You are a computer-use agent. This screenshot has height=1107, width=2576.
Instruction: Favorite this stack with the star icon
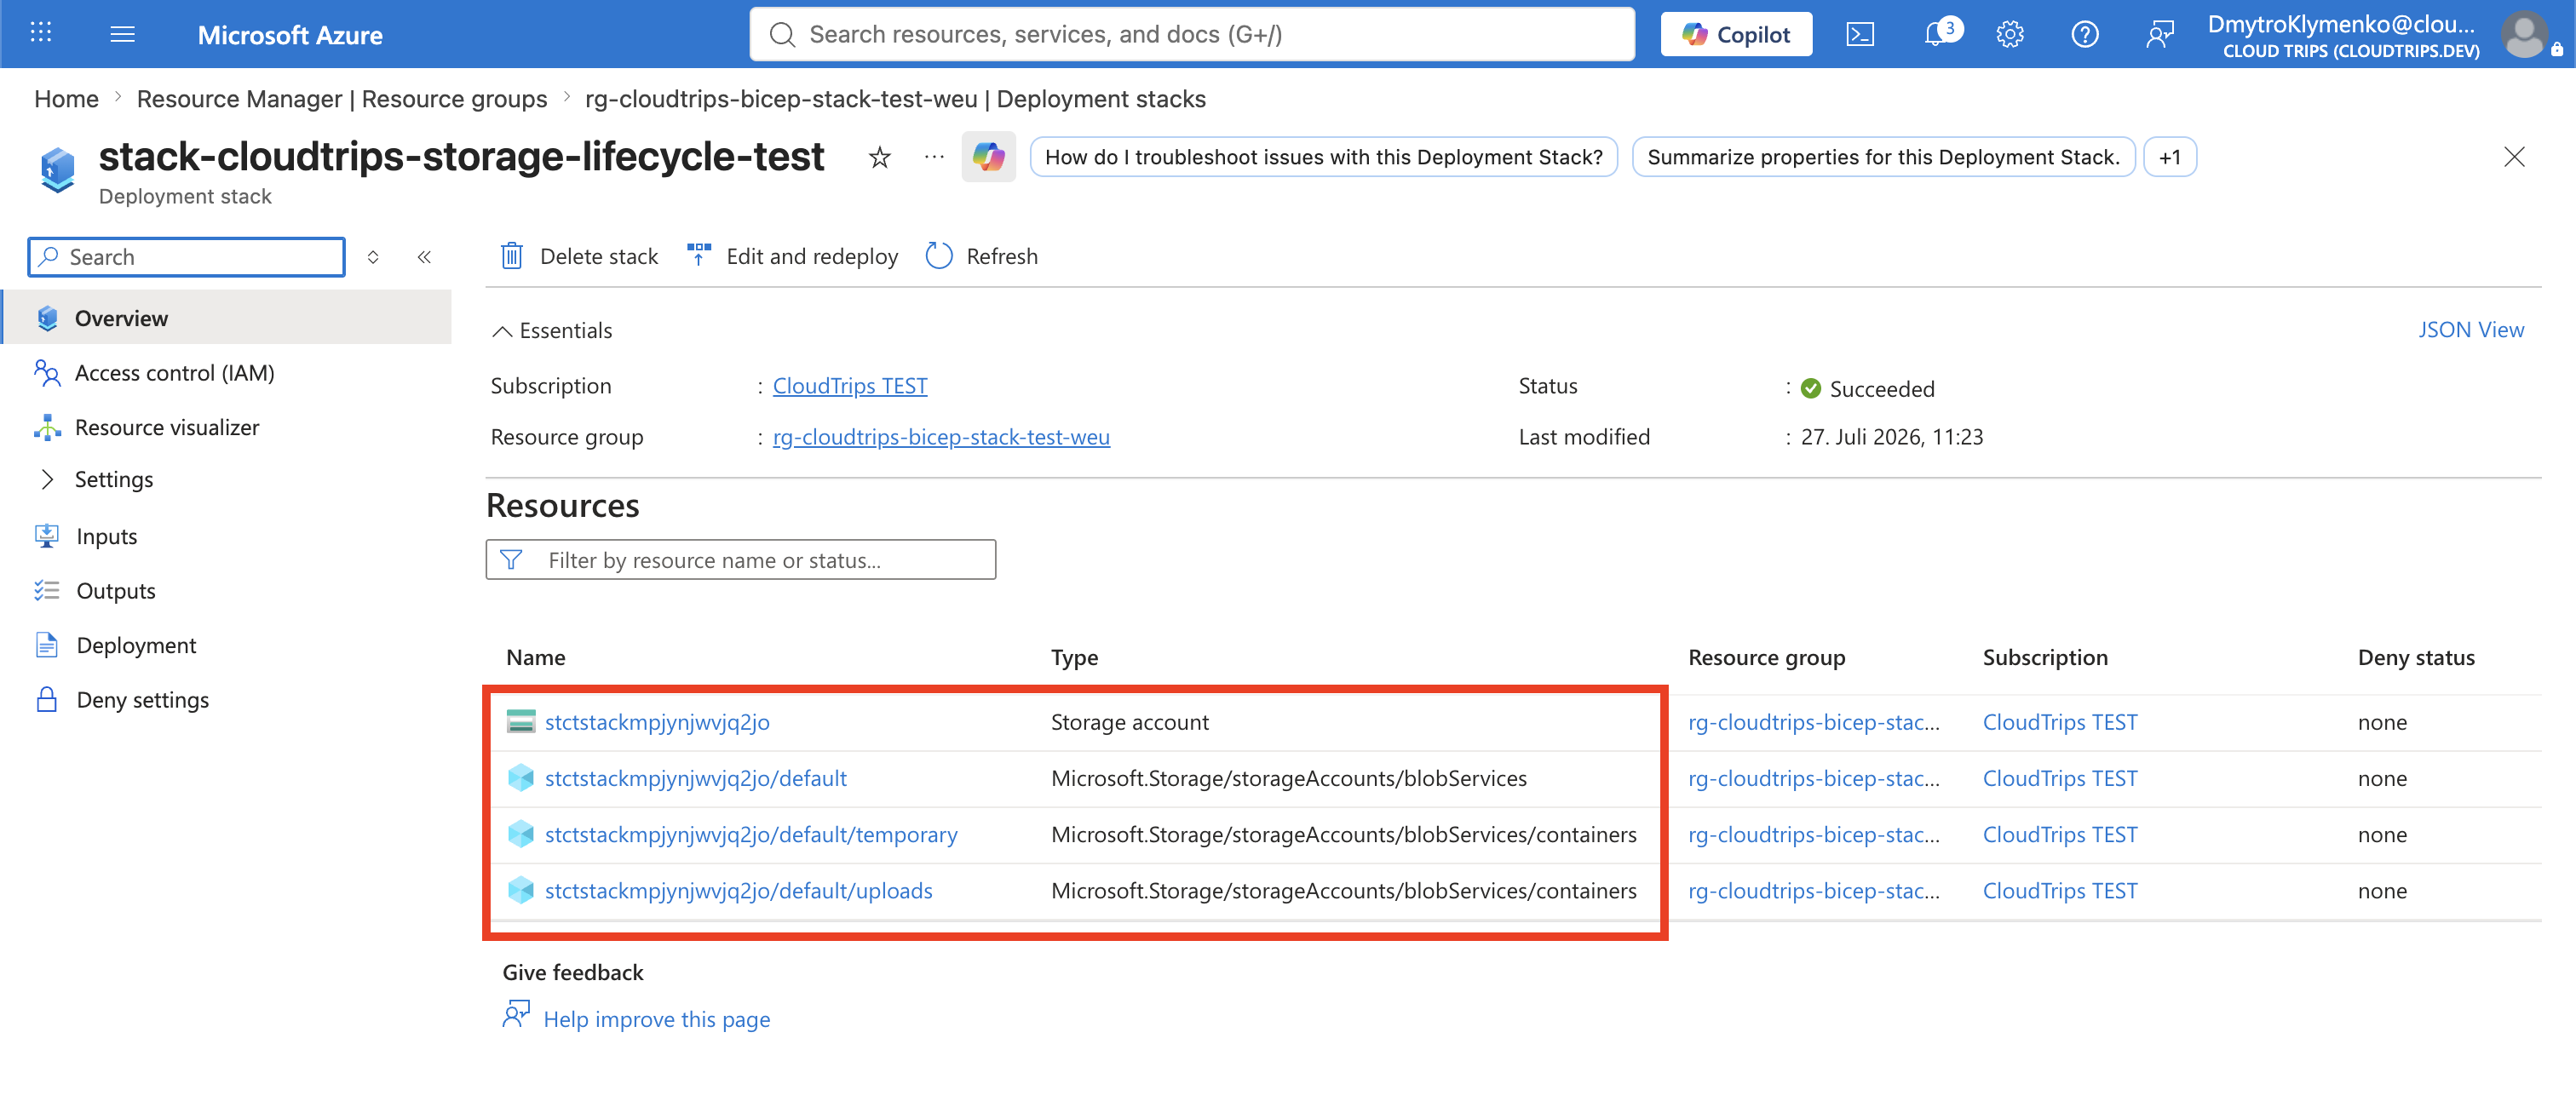(x=880, y=157)
